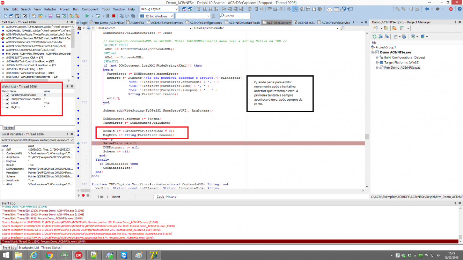Click the play macro triangle in the editor status bar

click(x=79, y=196)
